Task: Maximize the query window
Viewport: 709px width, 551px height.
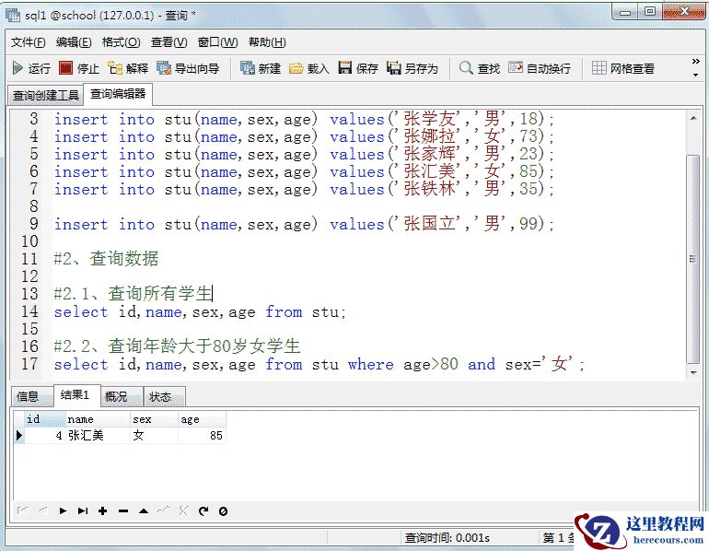Action: click(x=650, y=12)
